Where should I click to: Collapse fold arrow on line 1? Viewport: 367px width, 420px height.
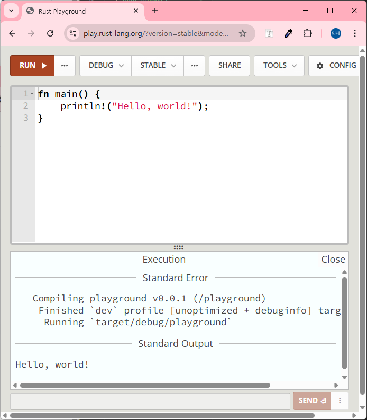tap(32, 94)
